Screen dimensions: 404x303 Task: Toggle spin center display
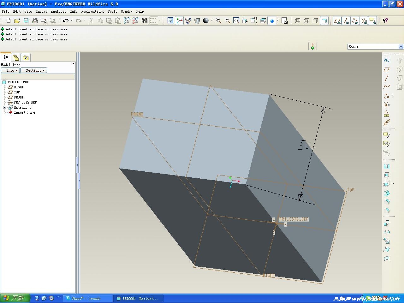(x=179, y=21)
